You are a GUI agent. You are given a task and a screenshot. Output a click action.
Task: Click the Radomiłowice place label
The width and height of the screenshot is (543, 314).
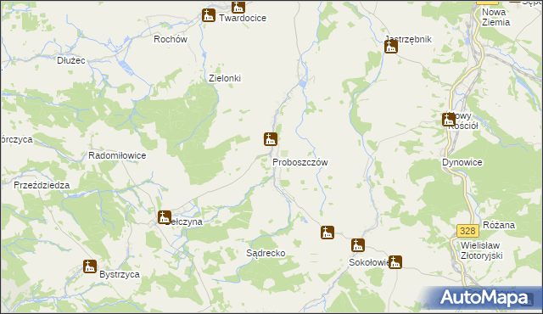[117, 156]
